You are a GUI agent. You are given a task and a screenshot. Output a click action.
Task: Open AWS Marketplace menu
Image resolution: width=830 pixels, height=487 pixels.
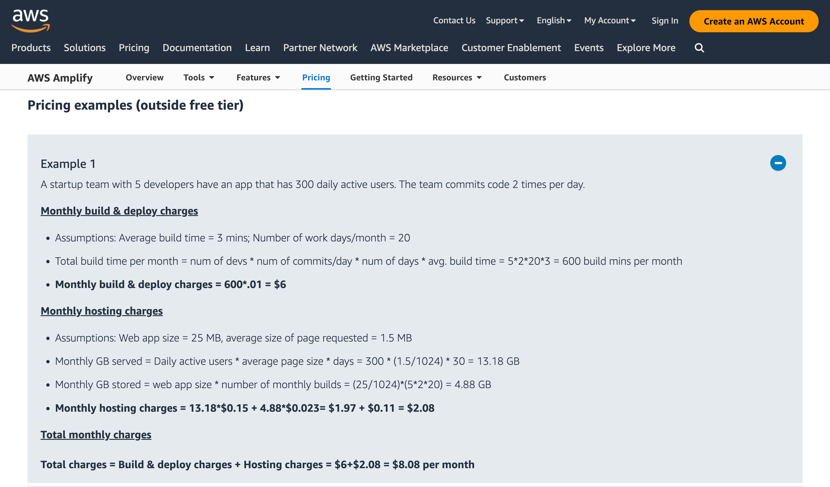point(409,48)
